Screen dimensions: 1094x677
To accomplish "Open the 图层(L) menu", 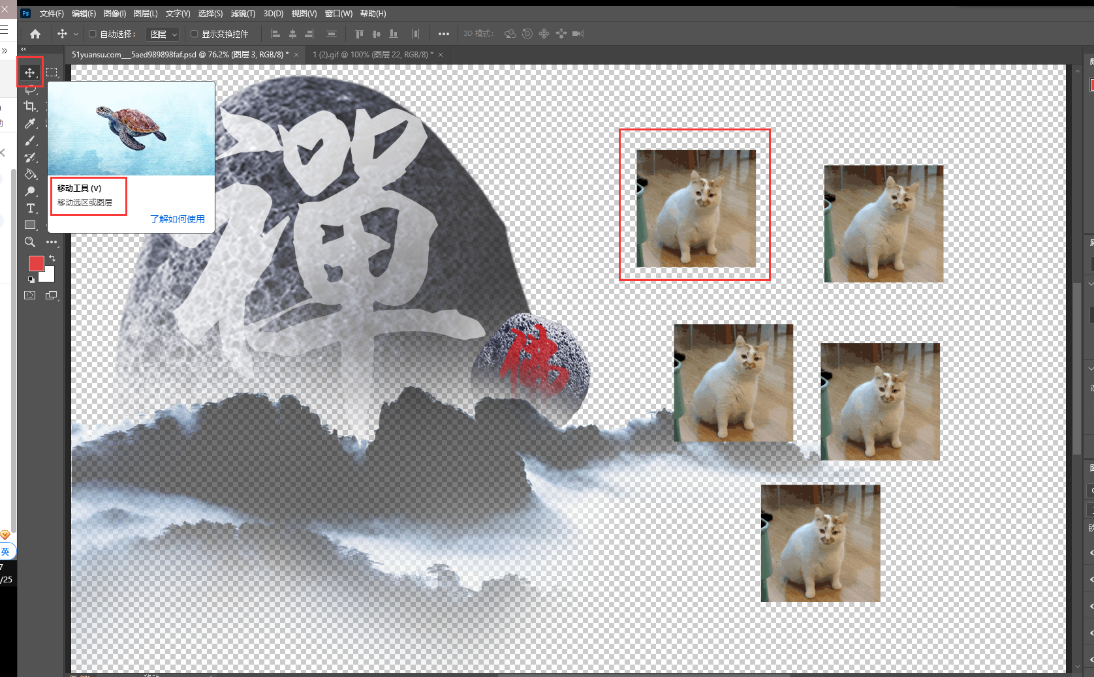I will coord(146,14).
